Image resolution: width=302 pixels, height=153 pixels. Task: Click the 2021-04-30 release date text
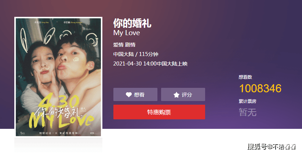[x=127, y=64]
